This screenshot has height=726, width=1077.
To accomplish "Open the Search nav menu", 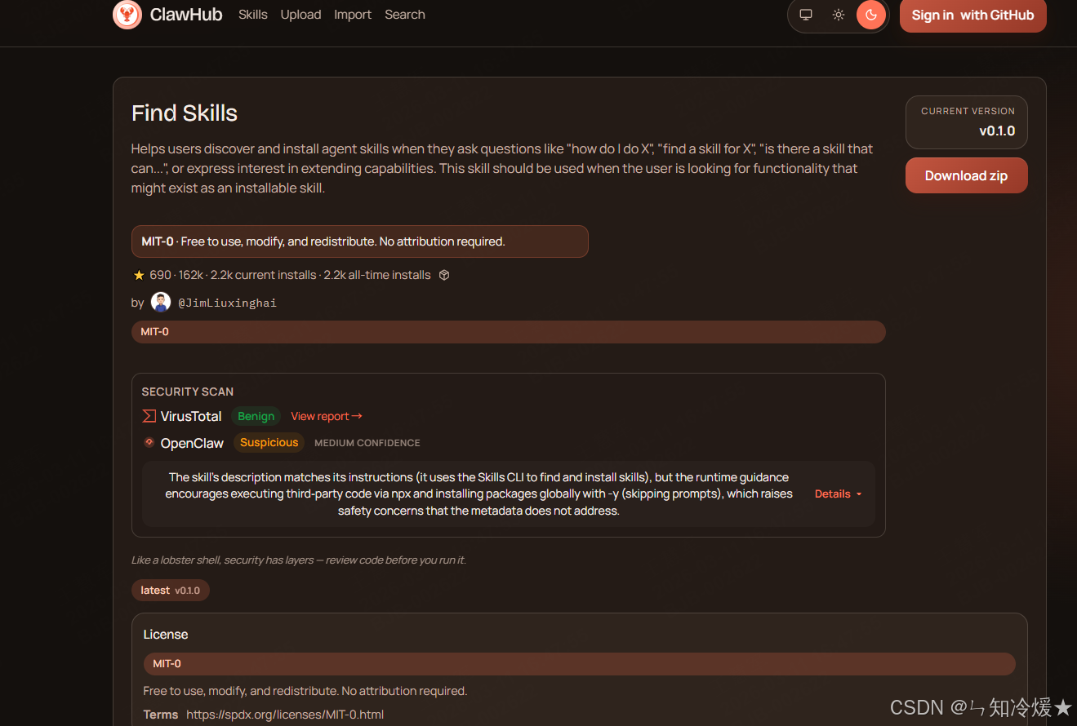I will 405,15.
